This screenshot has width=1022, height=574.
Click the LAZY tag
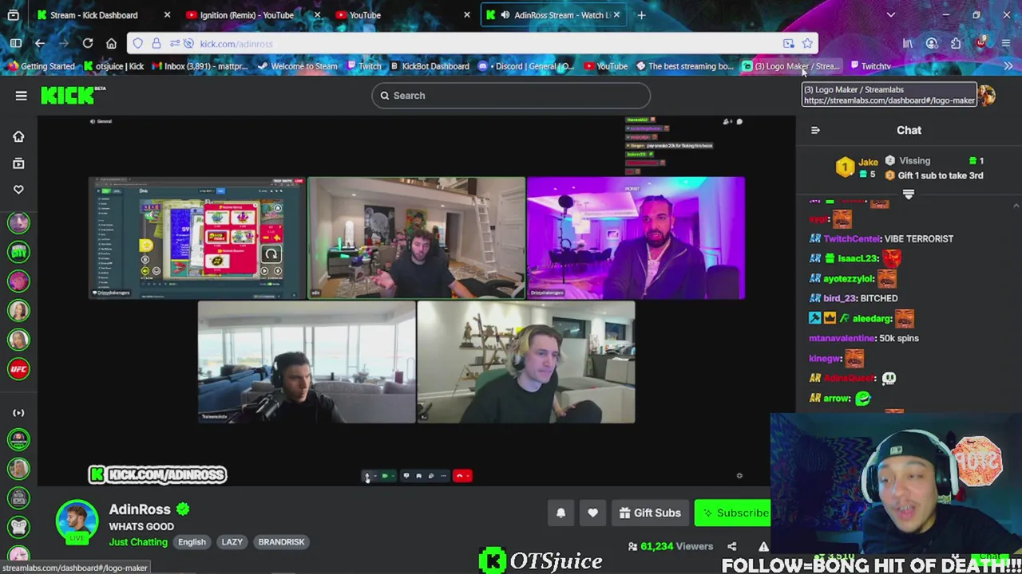[232, 542]
